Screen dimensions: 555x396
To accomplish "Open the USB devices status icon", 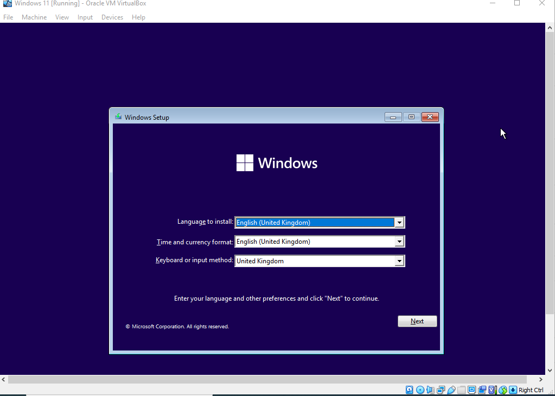I will point(451,389).
